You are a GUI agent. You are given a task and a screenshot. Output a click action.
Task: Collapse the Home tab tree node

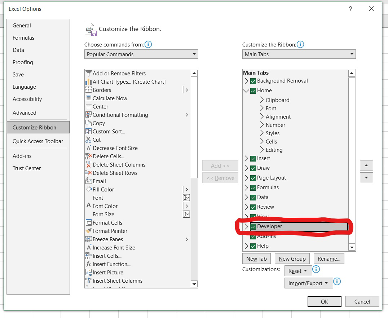(247, 91)
